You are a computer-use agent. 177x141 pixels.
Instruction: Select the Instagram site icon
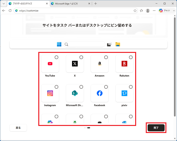point(50,93)
